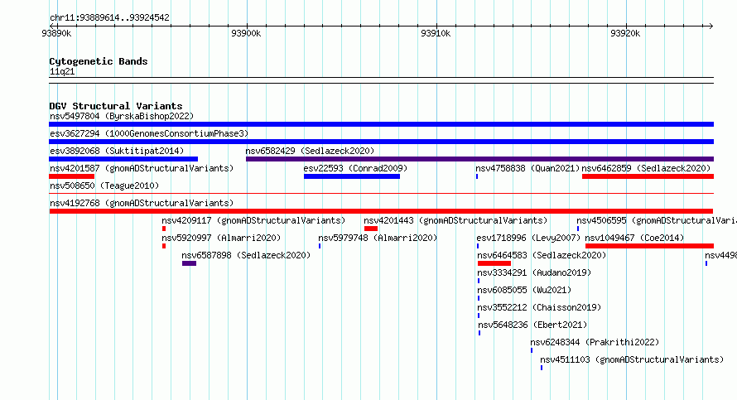The image size is (737, 400).
Task: Click the small red marker of nsv4209117
Action: click(164, 229)
